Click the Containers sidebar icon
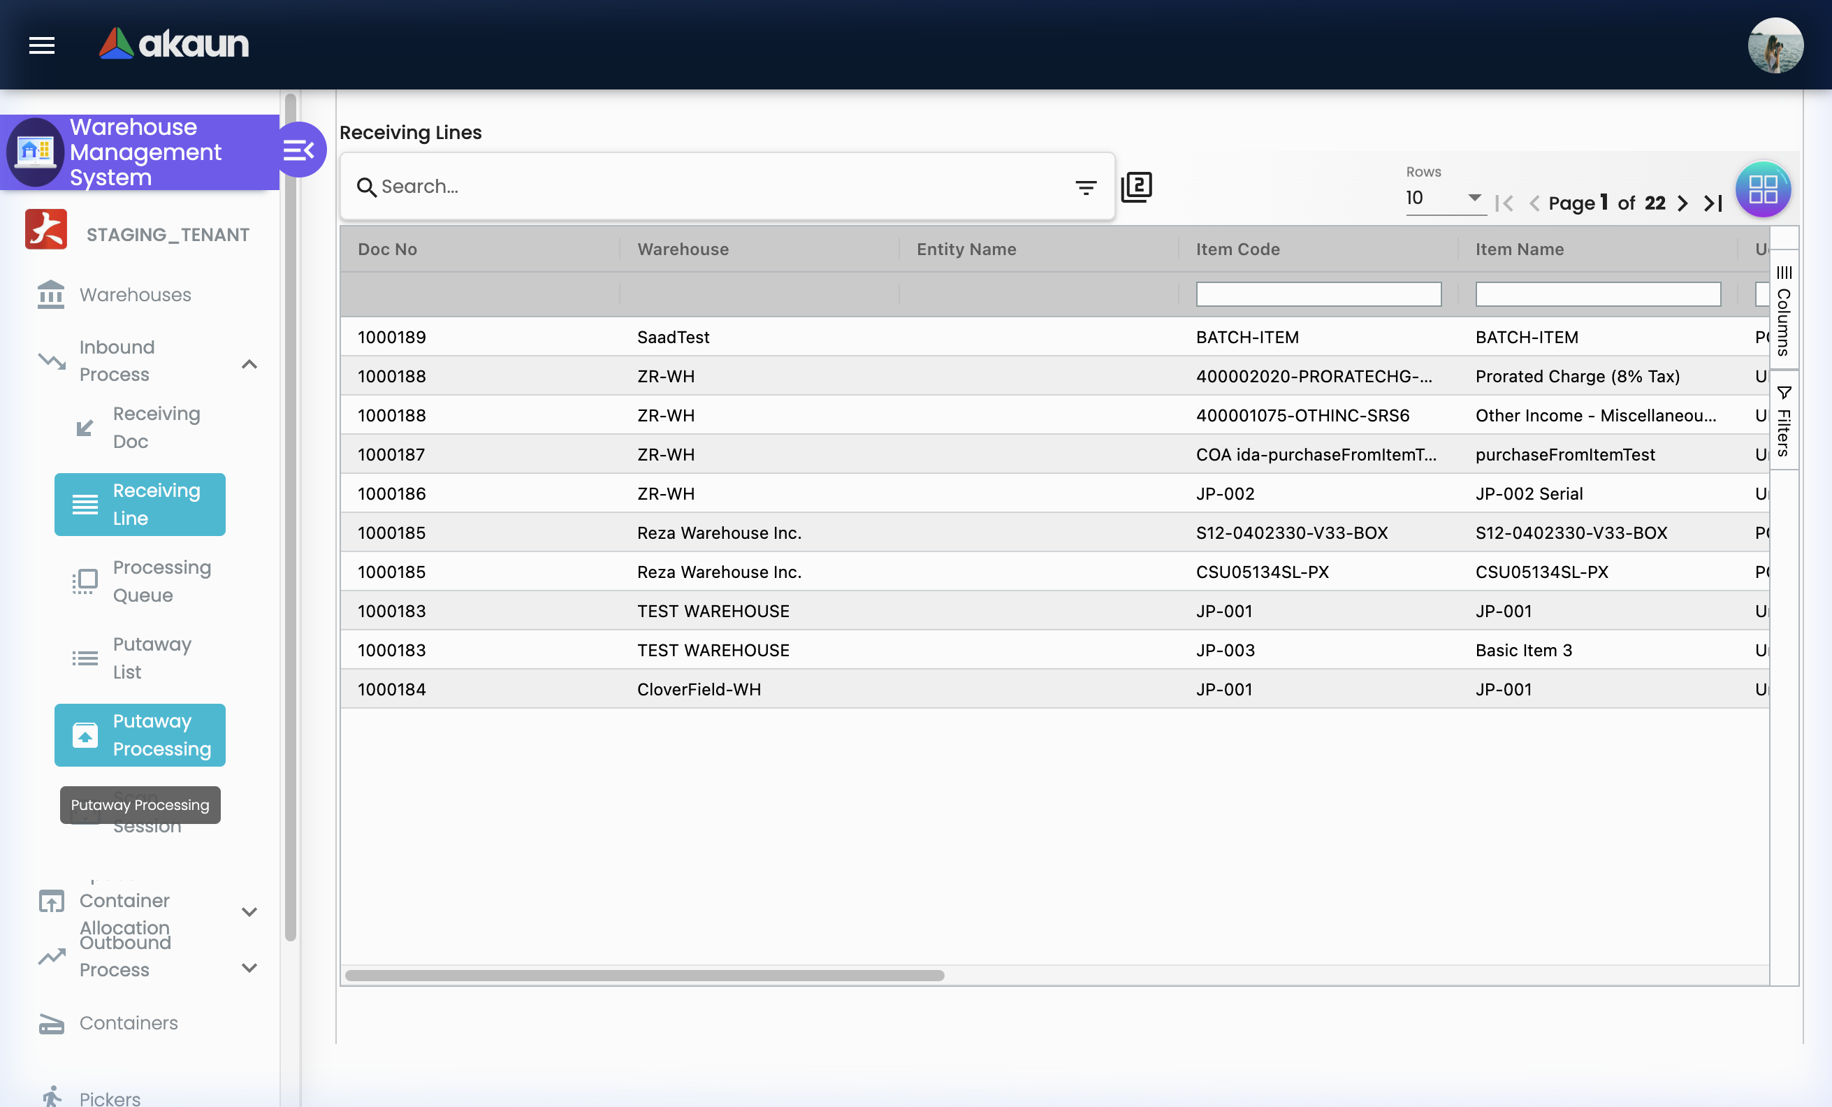 point(50,1023)
